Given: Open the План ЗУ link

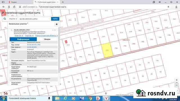Looking at the screenshot, I should tap(19, 36).
